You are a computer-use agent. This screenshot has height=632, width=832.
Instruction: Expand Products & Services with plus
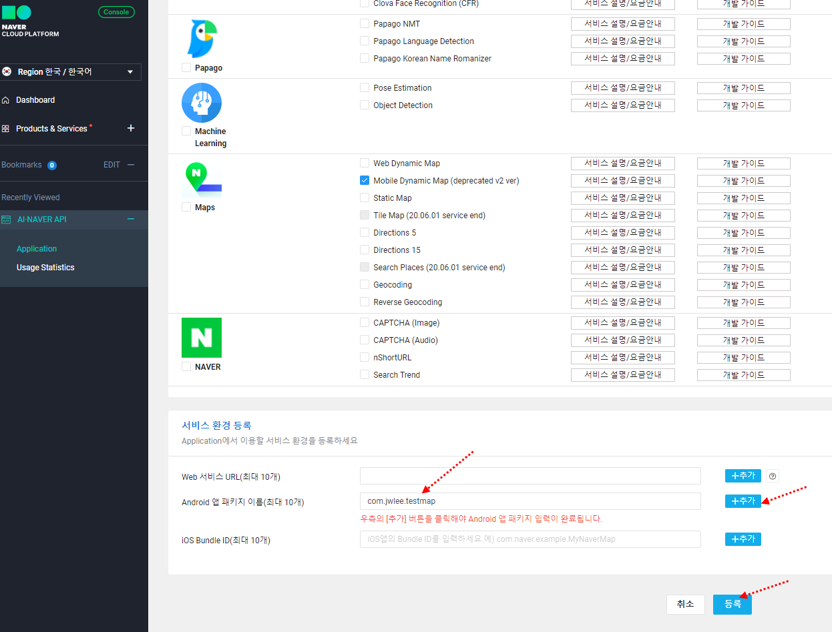point(131,128)
